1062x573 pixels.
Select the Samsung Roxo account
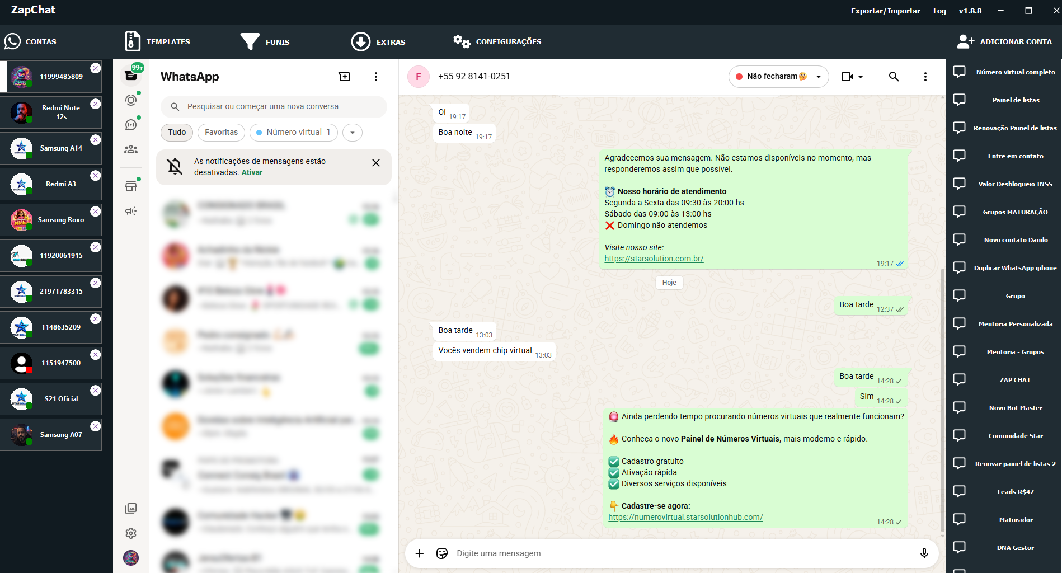pyautogui.click(x=51, y=220)
